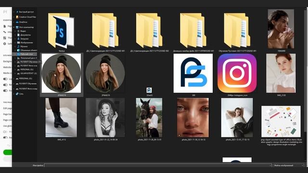Select the Instagram icon image file
Image resolution: width=308 pixels, height=173 pixels.
tap(237, 73)
